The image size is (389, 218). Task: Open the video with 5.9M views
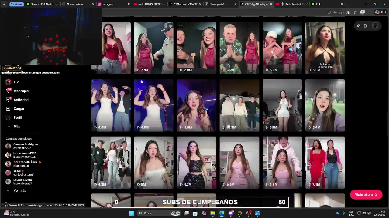pos(282,105)
